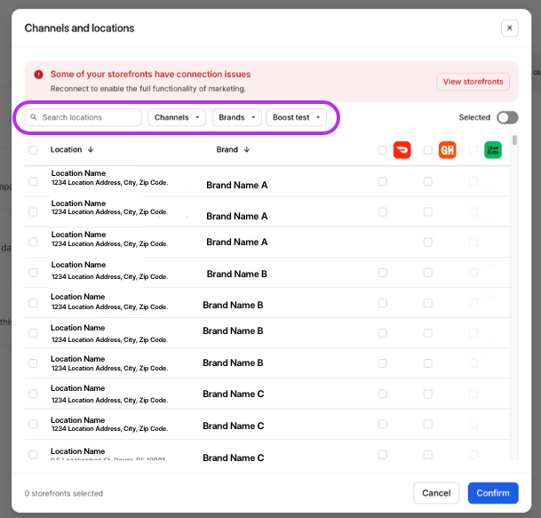This screenshot has height=518, width=541.
Task: Focus the Search locations input field
Action: click(x=89, y=117)
